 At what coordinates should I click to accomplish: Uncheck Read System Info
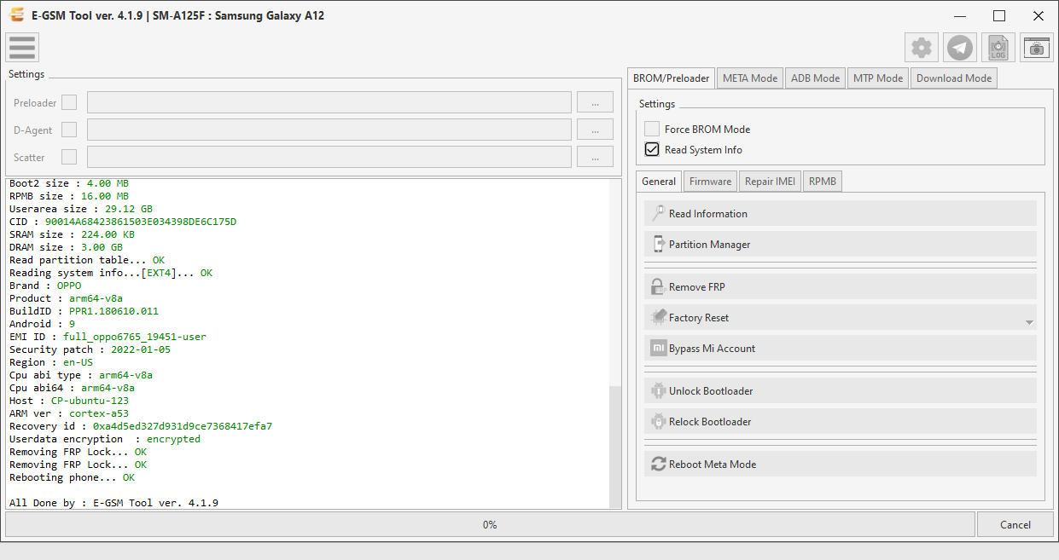pos(652,149)
